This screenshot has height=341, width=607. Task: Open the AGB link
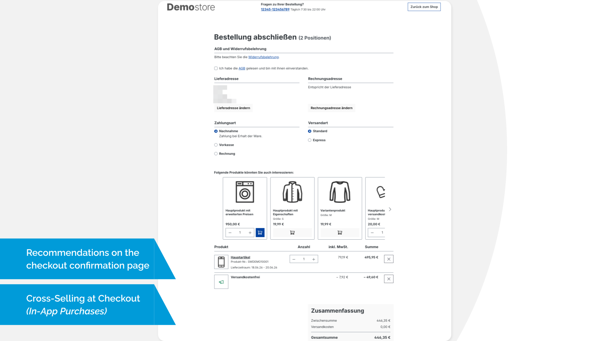pyautogui.click(x=242, y=68)
